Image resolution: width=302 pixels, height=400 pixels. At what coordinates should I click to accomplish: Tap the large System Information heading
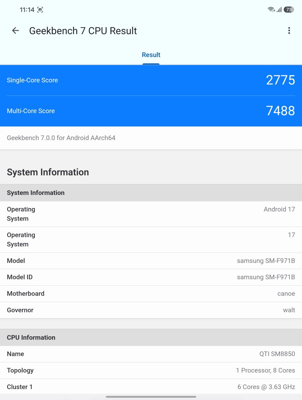(x=48, y=172)
